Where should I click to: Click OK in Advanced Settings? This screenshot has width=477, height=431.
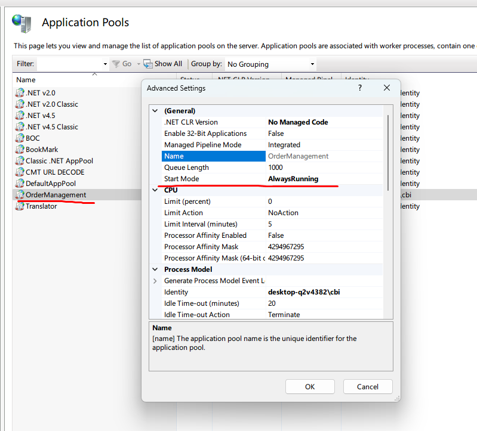310,387
